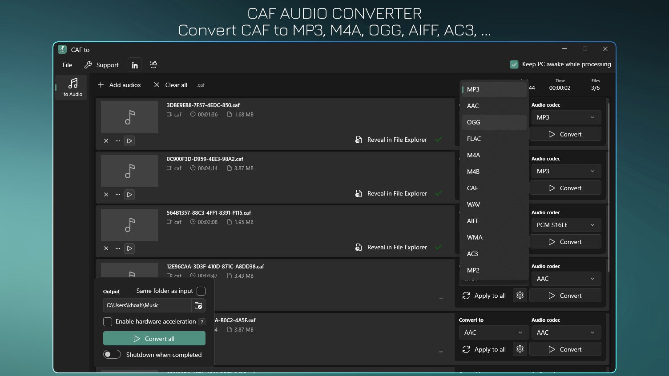
Task: Enable Same folder as input option
Action: (x=201, y=291)
